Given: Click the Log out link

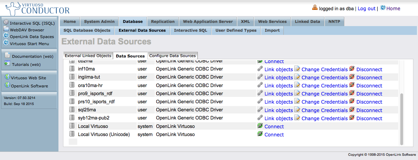Looking at the screenshot, I should point(366,8).
